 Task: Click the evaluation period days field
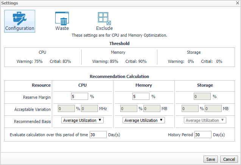pos(98,135)
